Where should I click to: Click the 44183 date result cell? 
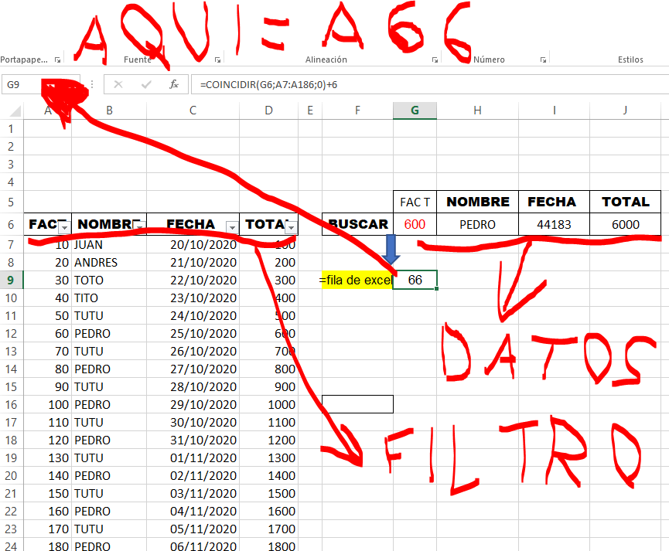[x=554, y=224]
